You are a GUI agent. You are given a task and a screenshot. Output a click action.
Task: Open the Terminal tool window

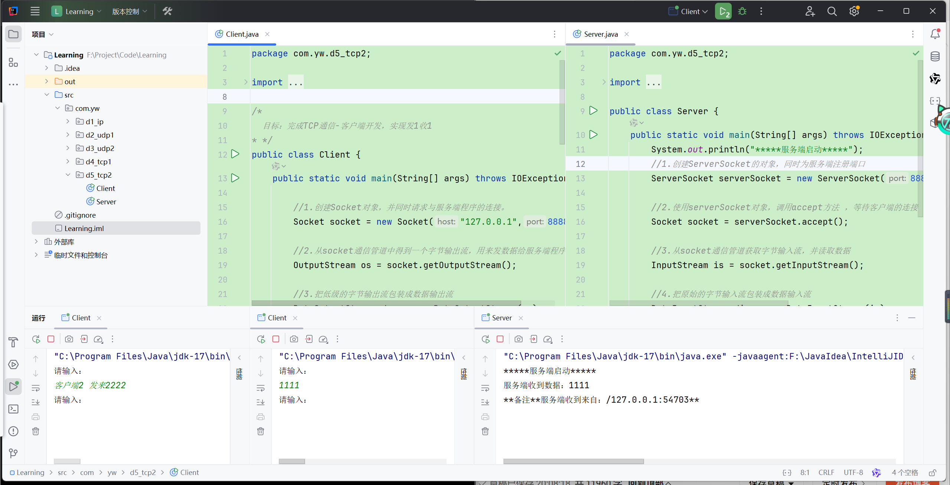click(13, 409)
